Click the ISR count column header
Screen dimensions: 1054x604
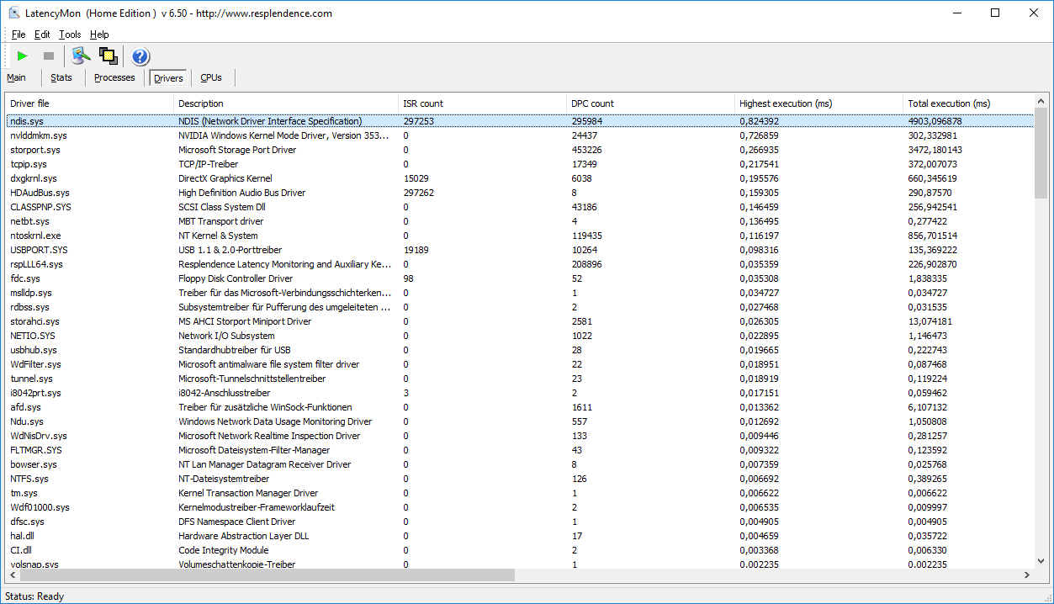pyautogui.click(x=423, y=103)
